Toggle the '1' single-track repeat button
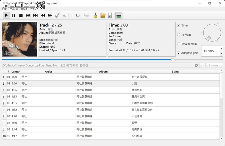 click(72, 16)
